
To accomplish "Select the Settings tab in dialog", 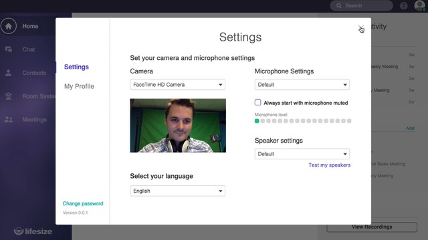I will pos(76,67).
